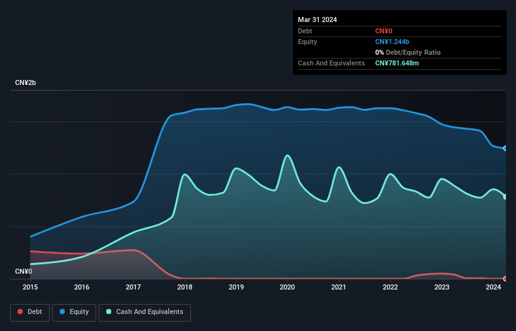
Task: Click the 2022 x-axis label
Action: coord(390,287)
